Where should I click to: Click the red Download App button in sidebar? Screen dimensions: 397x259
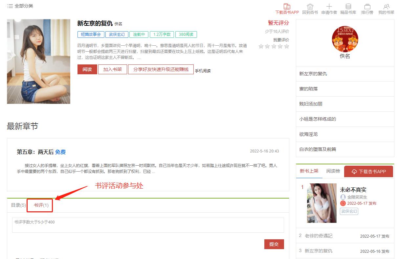(368, 172)
